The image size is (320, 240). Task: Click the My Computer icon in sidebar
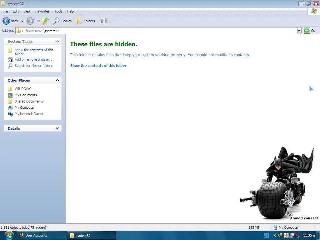(x=10, y=107)
